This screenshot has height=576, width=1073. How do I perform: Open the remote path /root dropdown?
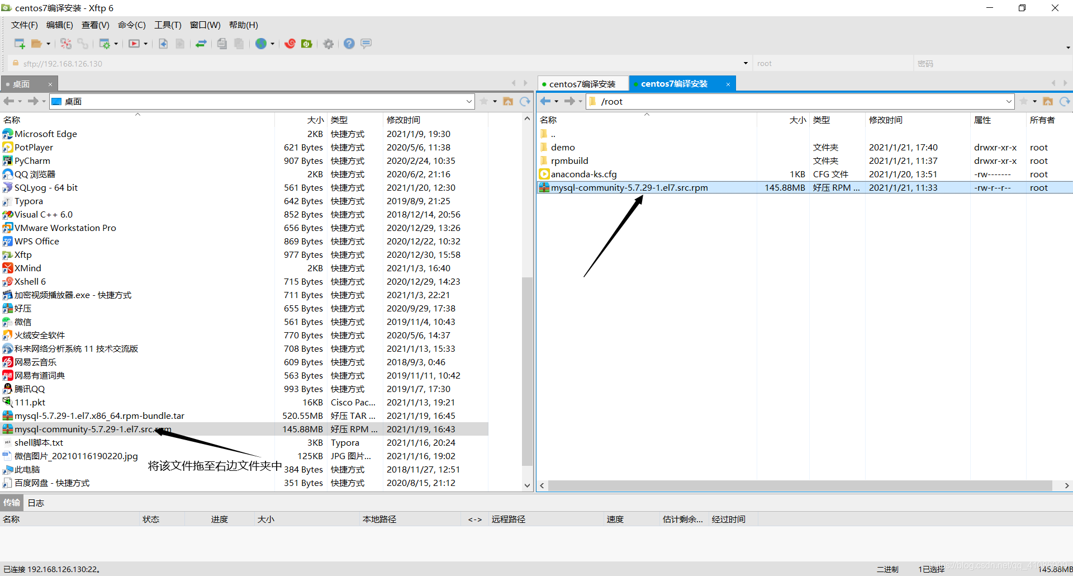tap(1009, 101)
